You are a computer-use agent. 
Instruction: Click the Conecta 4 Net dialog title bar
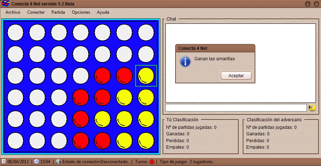(215, 48)
